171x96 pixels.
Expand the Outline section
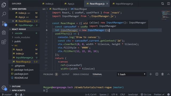pos(24,86)
